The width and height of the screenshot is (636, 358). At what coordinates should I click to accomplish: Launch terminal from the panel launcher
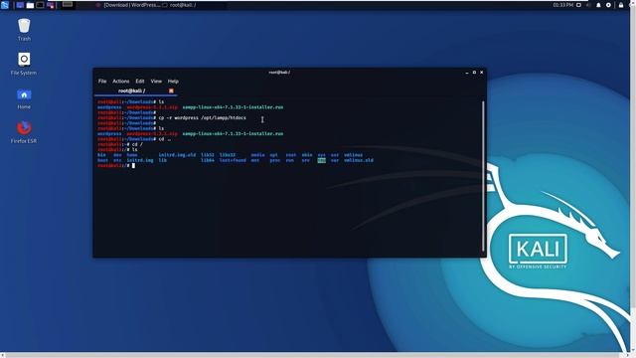point(40,5)
